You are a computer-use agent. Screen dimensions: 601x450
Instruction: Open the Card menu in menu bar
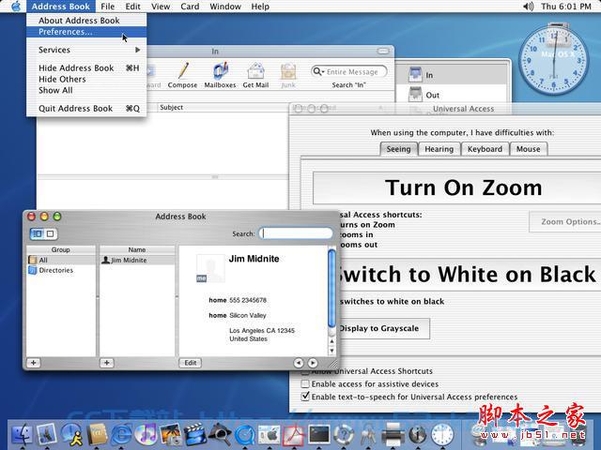click(190, 7)
